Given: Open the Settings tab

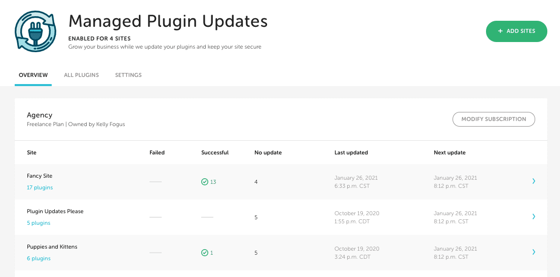Looking at the screenshot, I should (128, 75).
